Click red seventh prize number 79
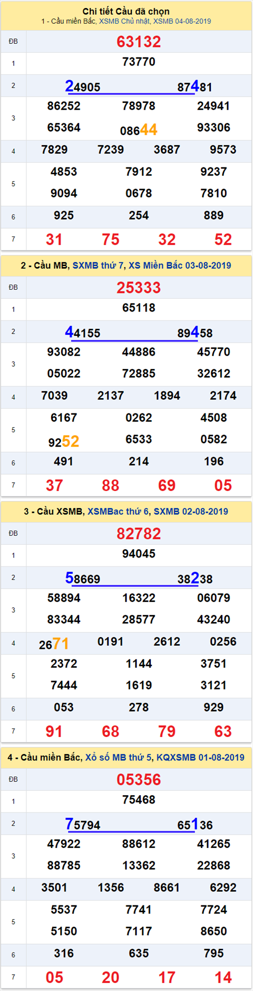 click(x=167, y=732)
